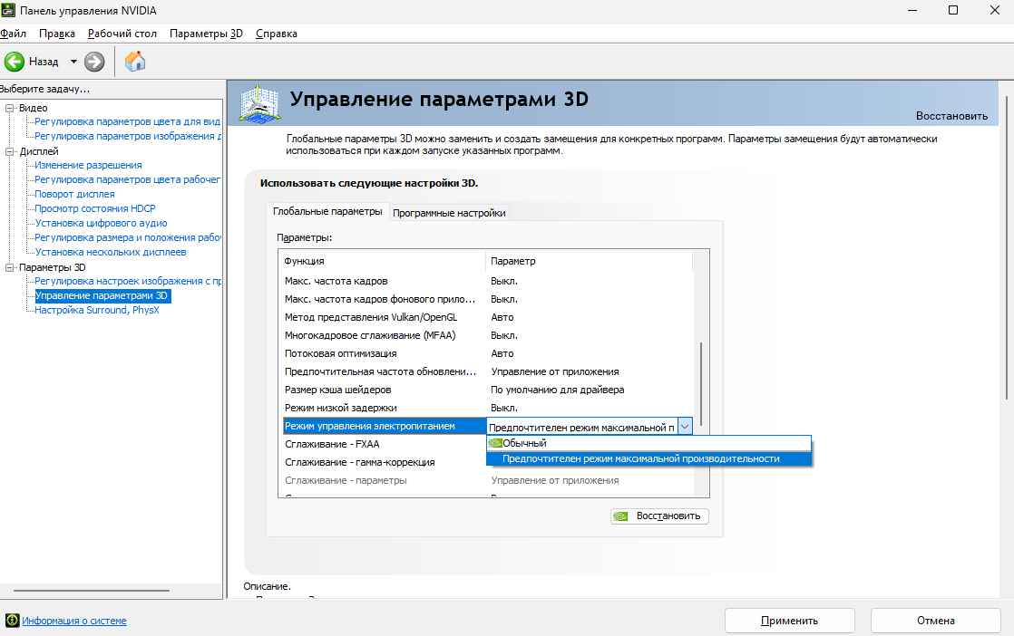Open Изменение разрешения page
This screenshot has width=1014, height=636.
tap(88, 165)
